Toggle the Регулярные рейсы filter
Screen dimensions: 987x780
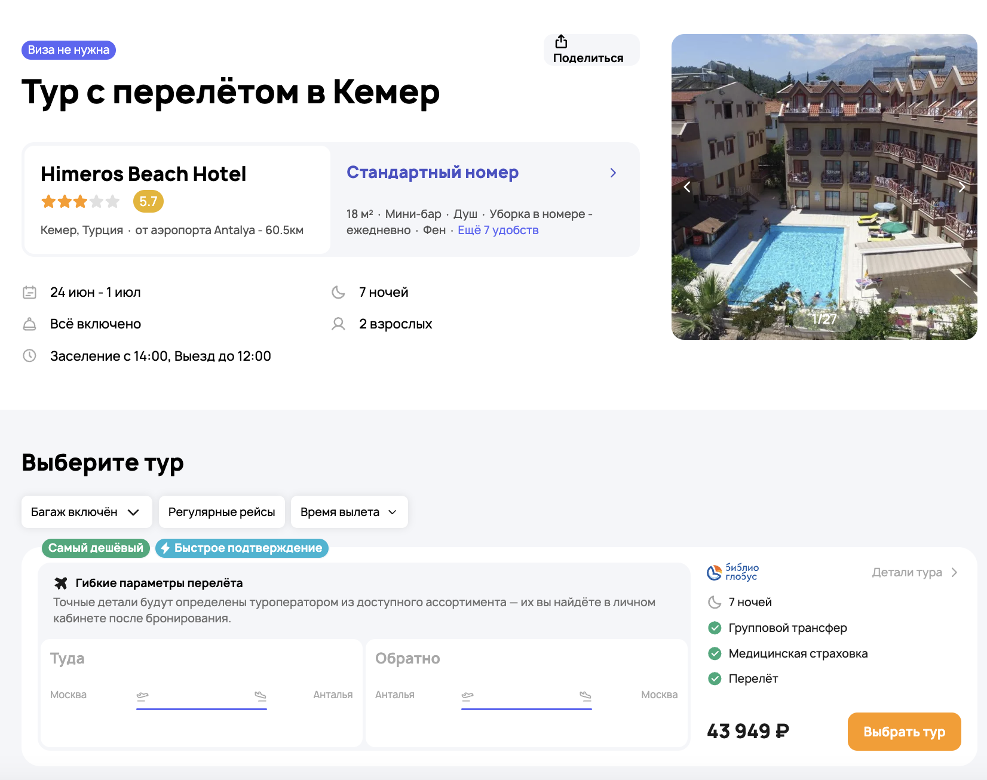tap(222, 512)
